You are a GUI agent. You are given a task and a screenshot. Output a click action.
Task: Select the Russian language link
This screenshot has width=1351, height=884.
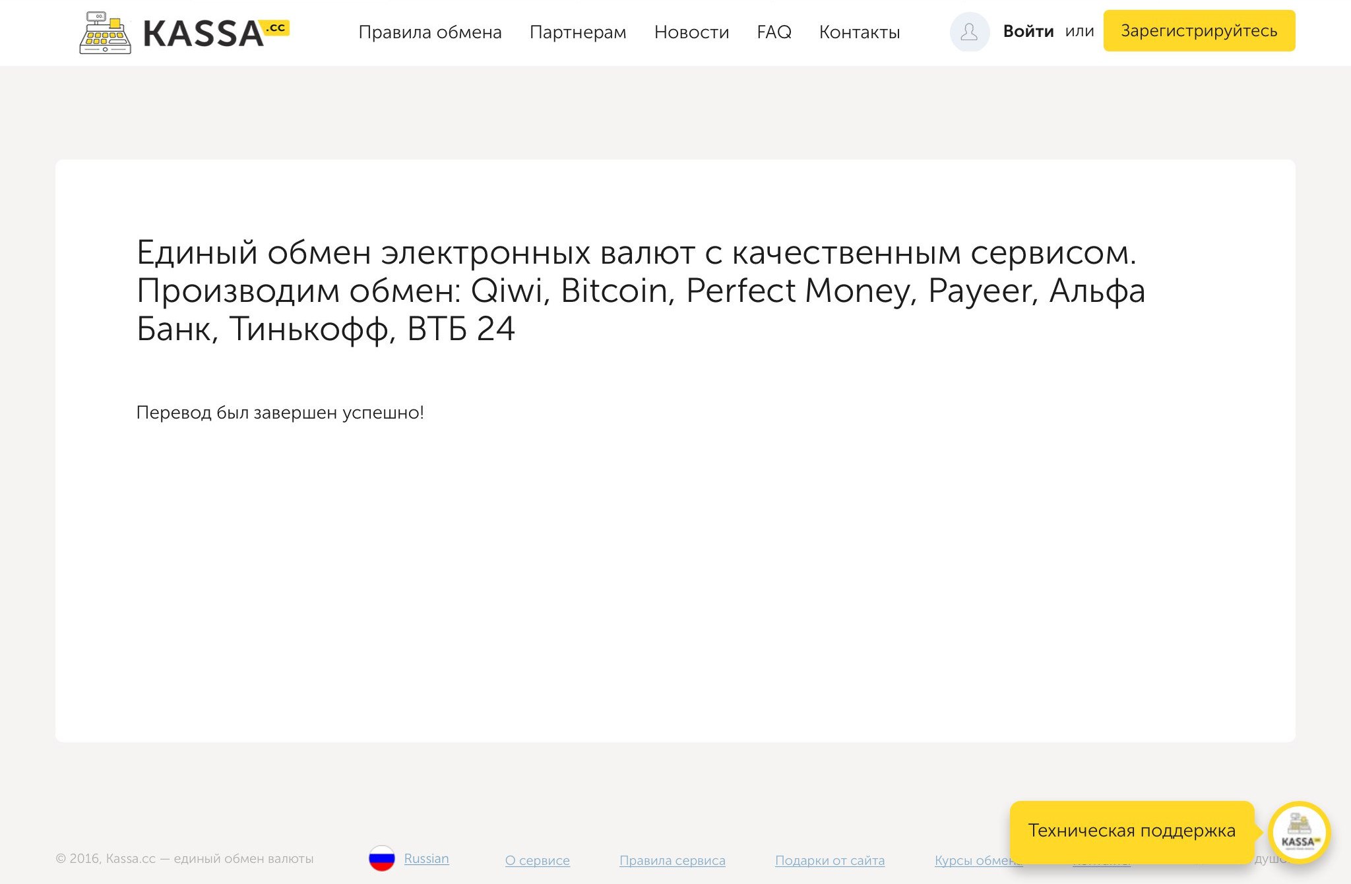426,858
